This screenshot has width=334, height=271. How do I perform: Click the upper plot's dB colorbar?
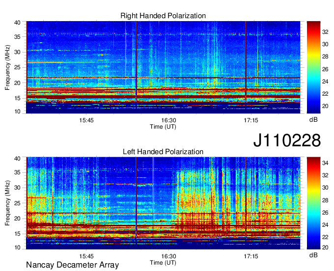tap(313, 67)
